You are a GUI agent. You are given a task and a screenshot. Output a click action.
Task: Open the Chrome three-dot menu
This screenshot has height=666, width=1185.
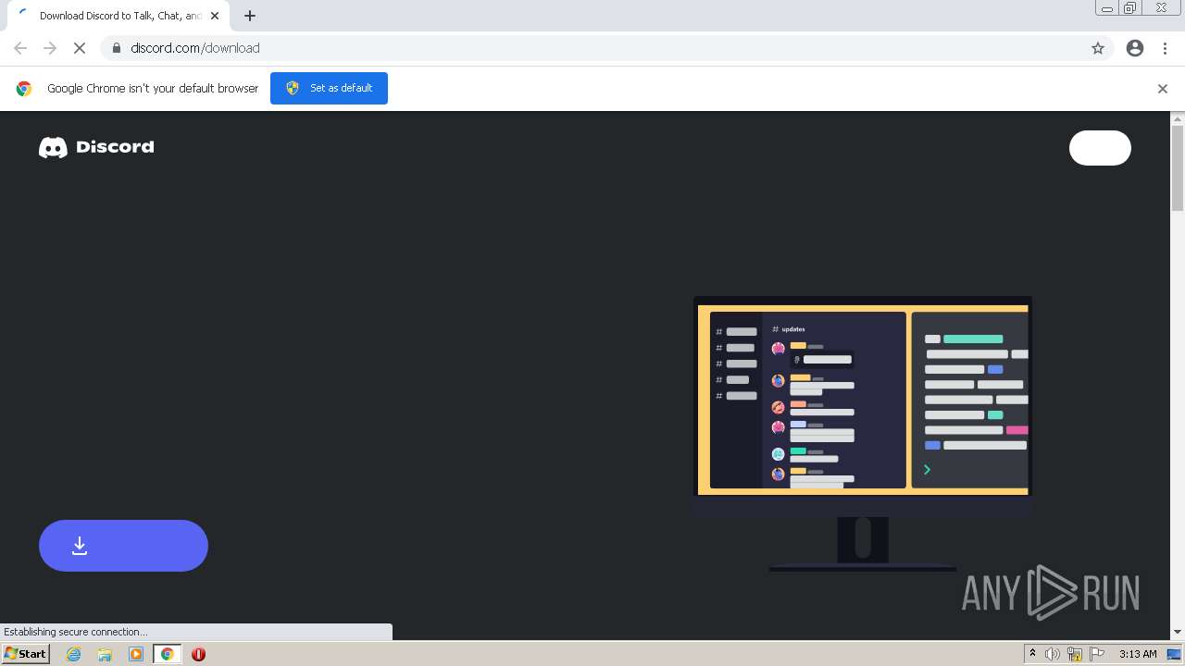point(1166,48)
